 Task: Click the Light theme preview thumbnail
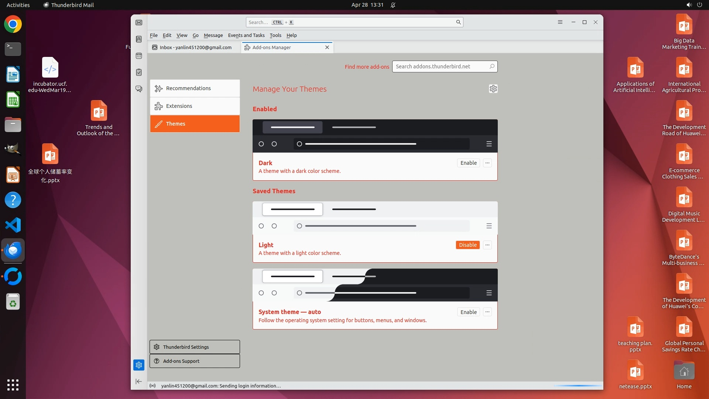(x=375, y=218)
